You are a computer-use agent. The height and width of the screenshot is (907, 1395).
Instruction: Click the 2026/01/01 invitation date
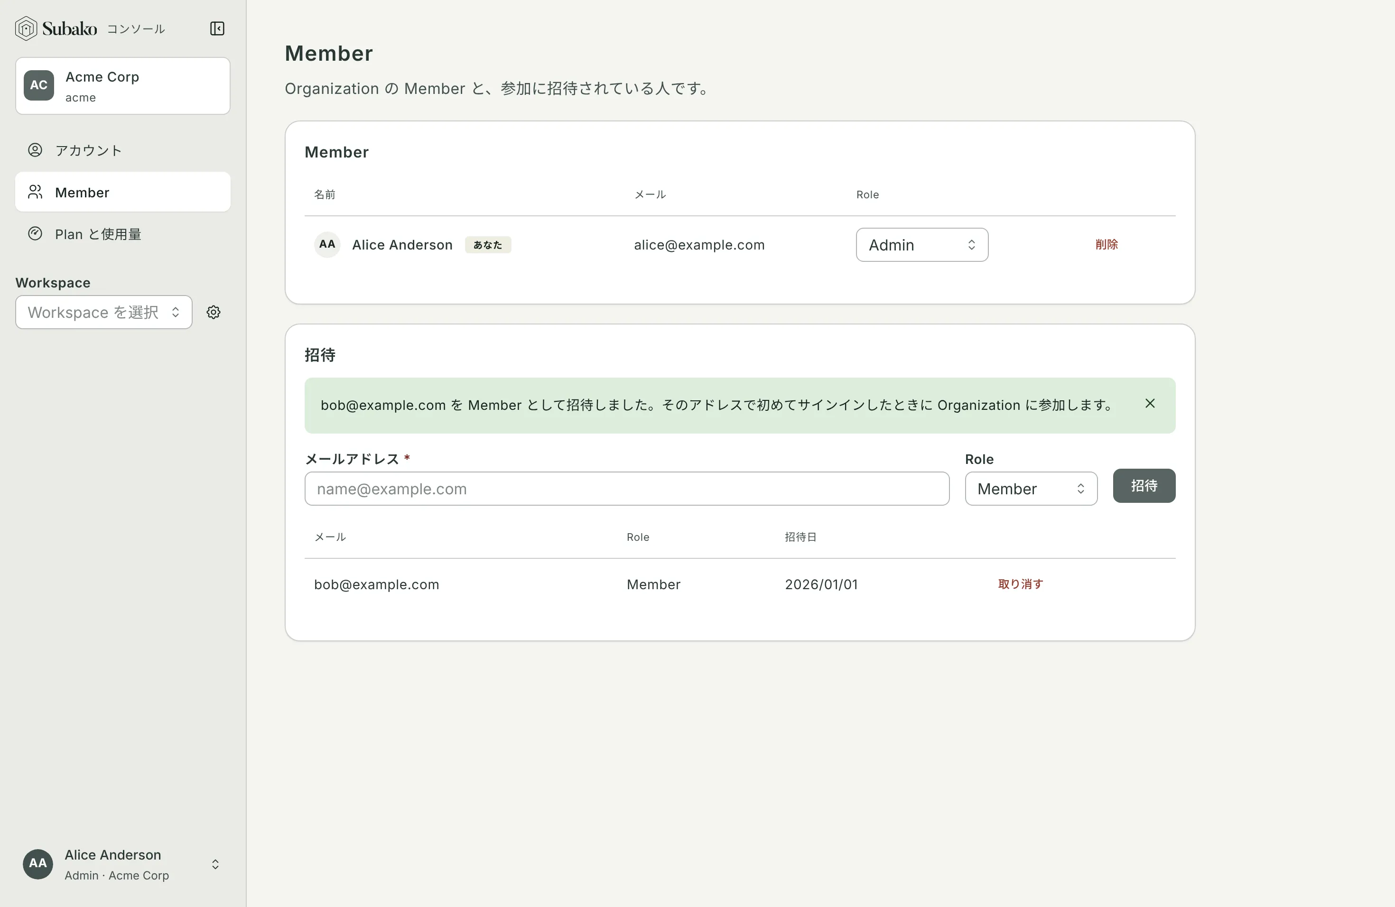[820, 584]
